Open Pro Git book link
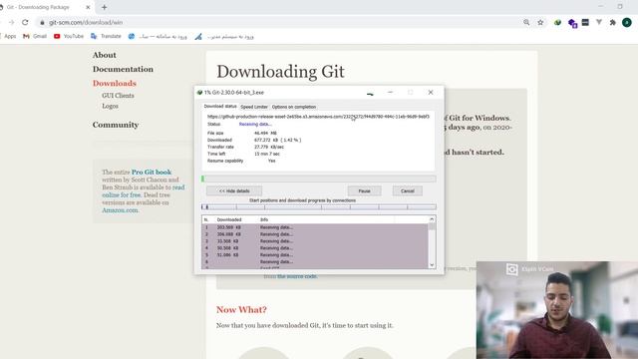The image size is (638, 359). [x=152, y=173]
